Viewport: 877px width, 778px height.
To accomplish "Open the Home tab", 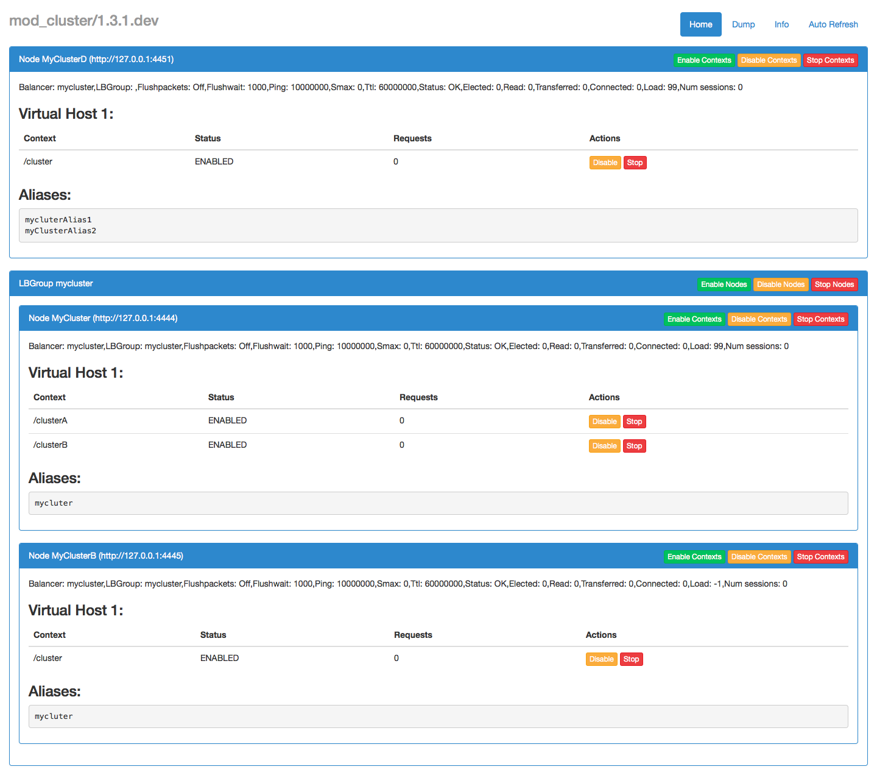I will (700, 24).
